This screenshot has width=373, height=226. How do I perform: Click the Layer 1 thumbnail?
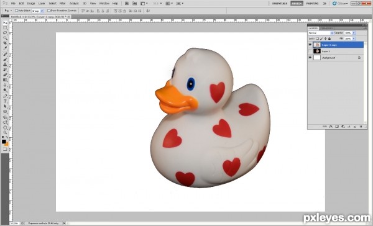pos(317,51)
